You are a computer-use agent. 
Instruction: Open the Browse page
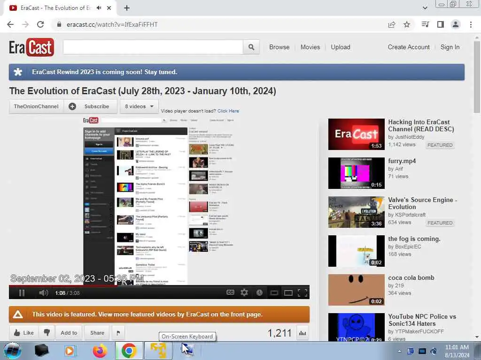pos(279,47)
